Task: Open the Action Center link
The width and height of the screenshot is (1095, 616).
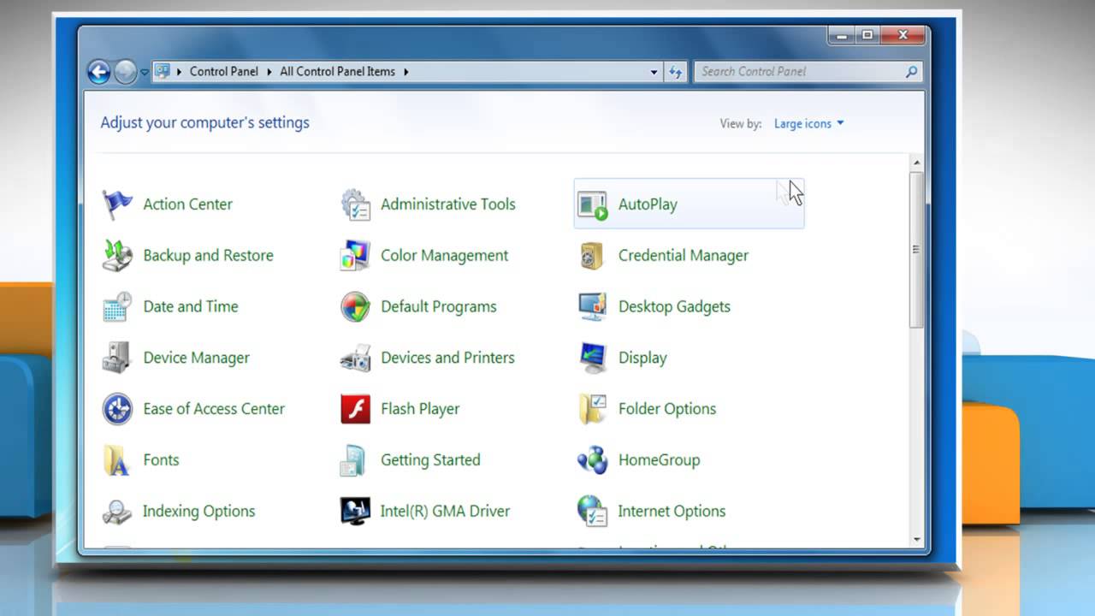Action: point(187,204)
